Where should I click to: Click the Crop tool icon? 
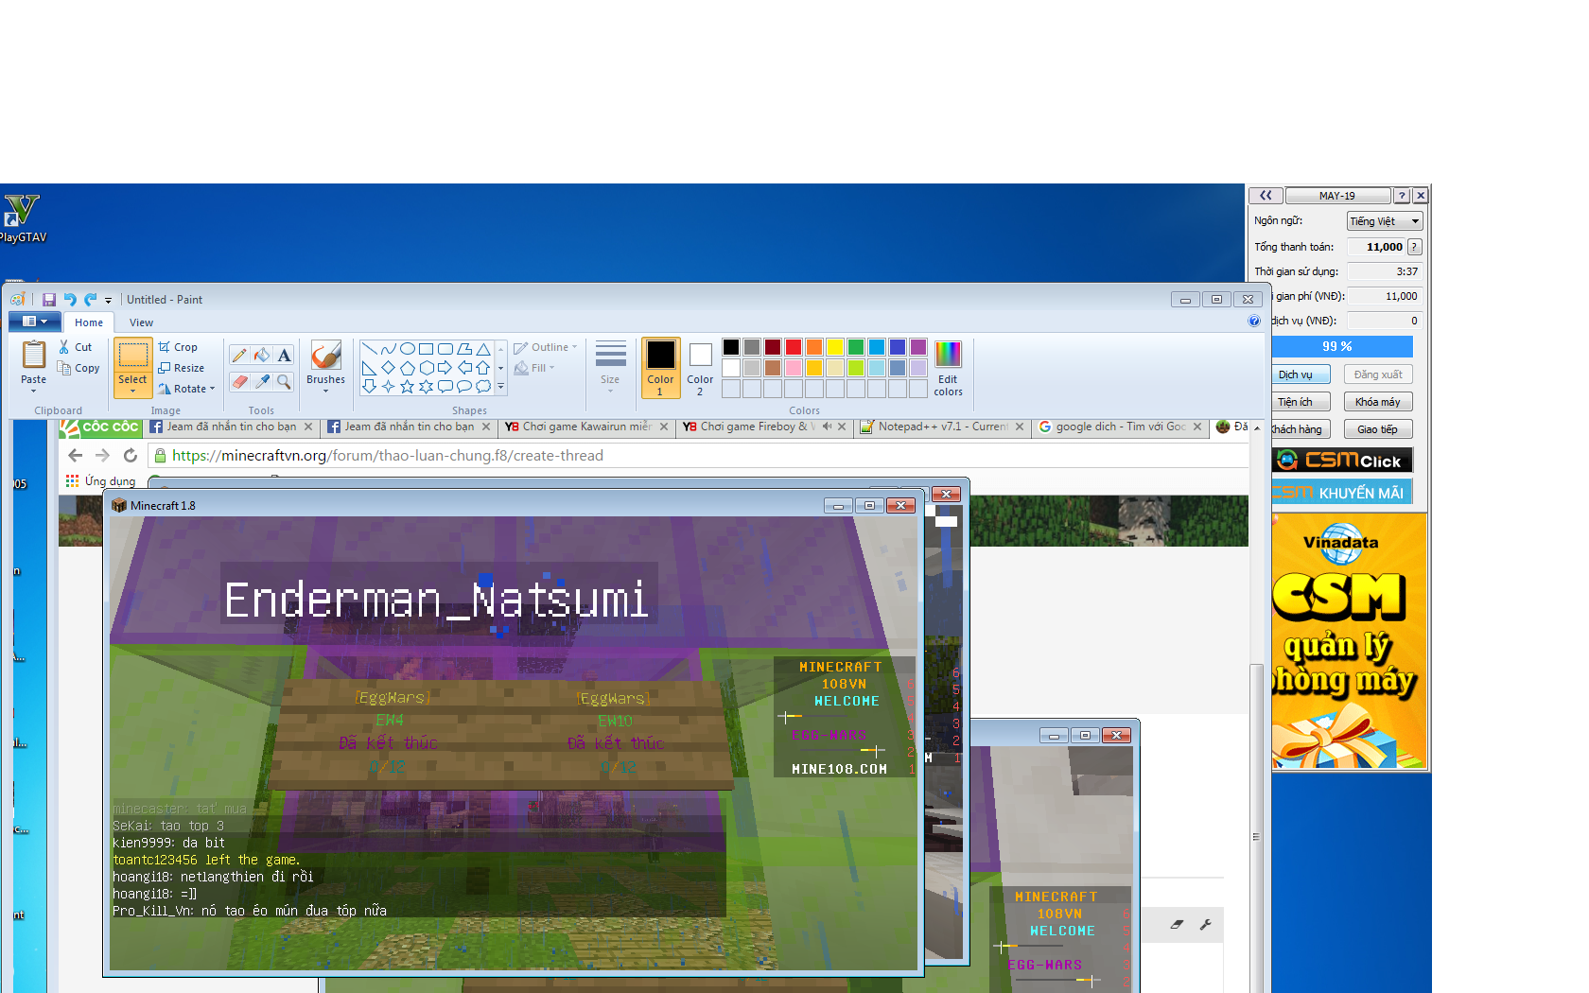[165, 347]
